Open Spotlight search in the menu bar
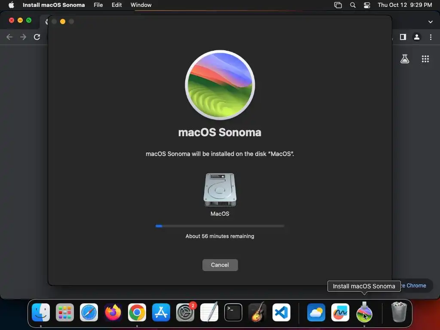Screen dimensions: 440x330 (x=353, y=5)
